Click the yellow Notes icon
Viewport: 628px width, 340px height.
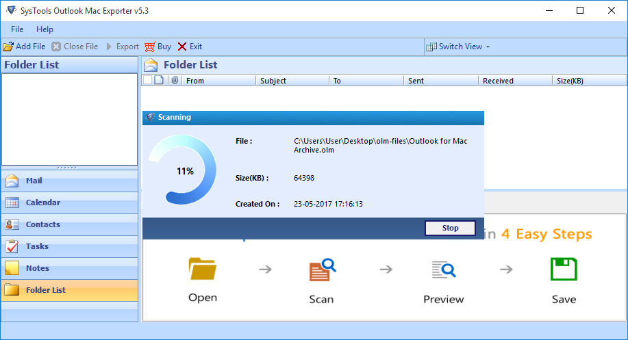click(12, 268)
